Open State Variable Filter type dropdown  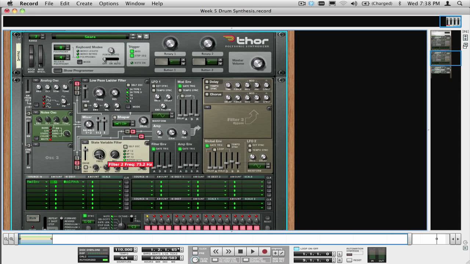85,142
